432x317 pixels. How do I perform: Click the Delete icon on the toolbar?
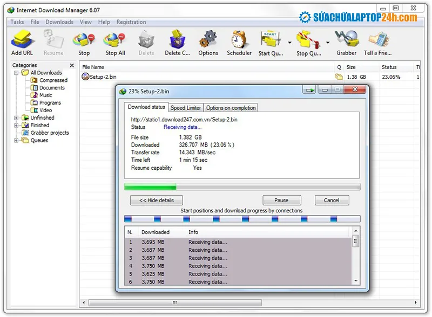(x=146, y=39)
